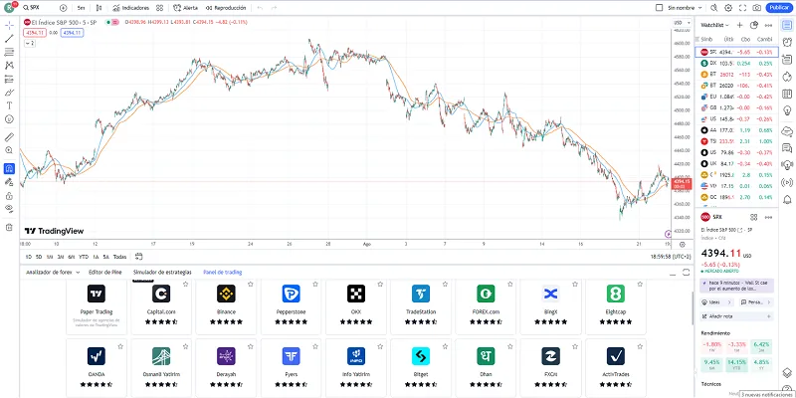The height and width of the screenshot is (398, 796).
Task: Switch to the Panel de trading tab
Action: (222, 272)
